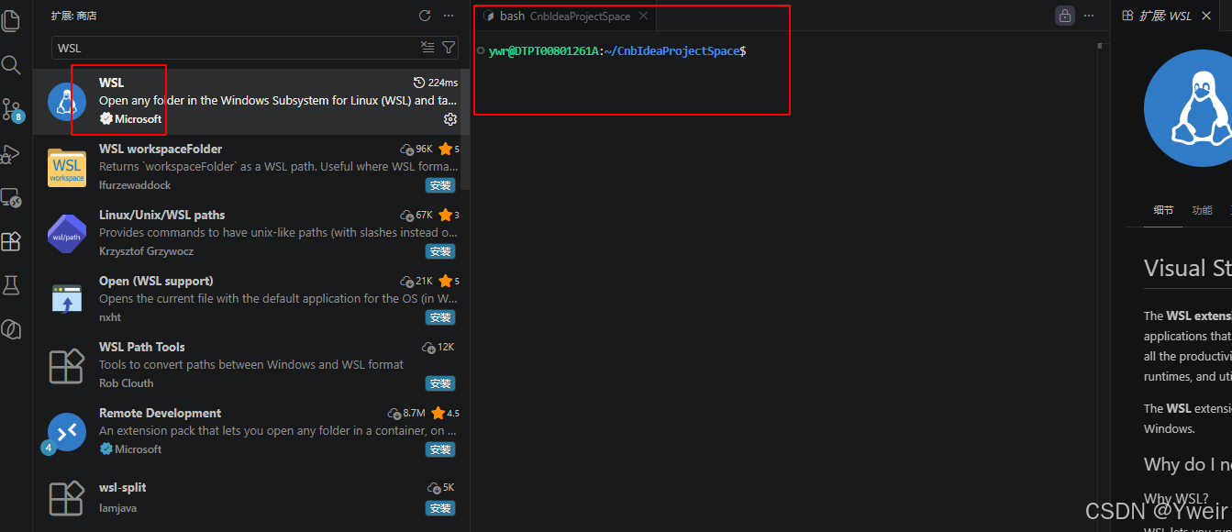Install wsl-split extension
Image resolution: width=1232 pixels, height=532 pixels.
point(440,508)
